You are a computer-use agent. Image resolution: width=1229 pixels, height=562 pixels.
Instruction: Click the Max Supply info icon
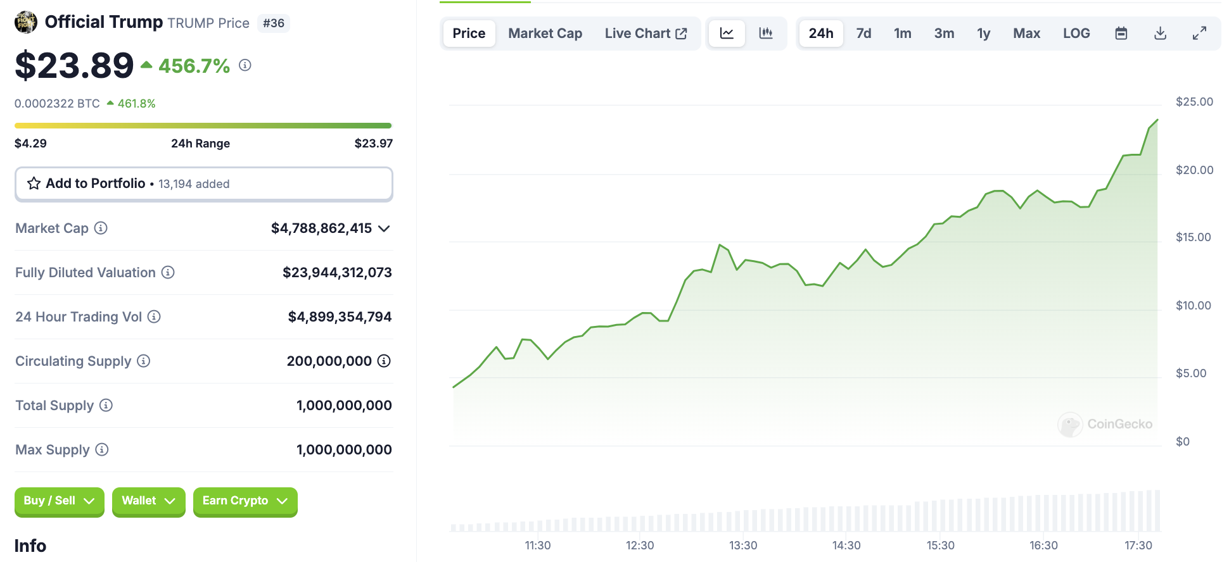(x=102, y=449)
